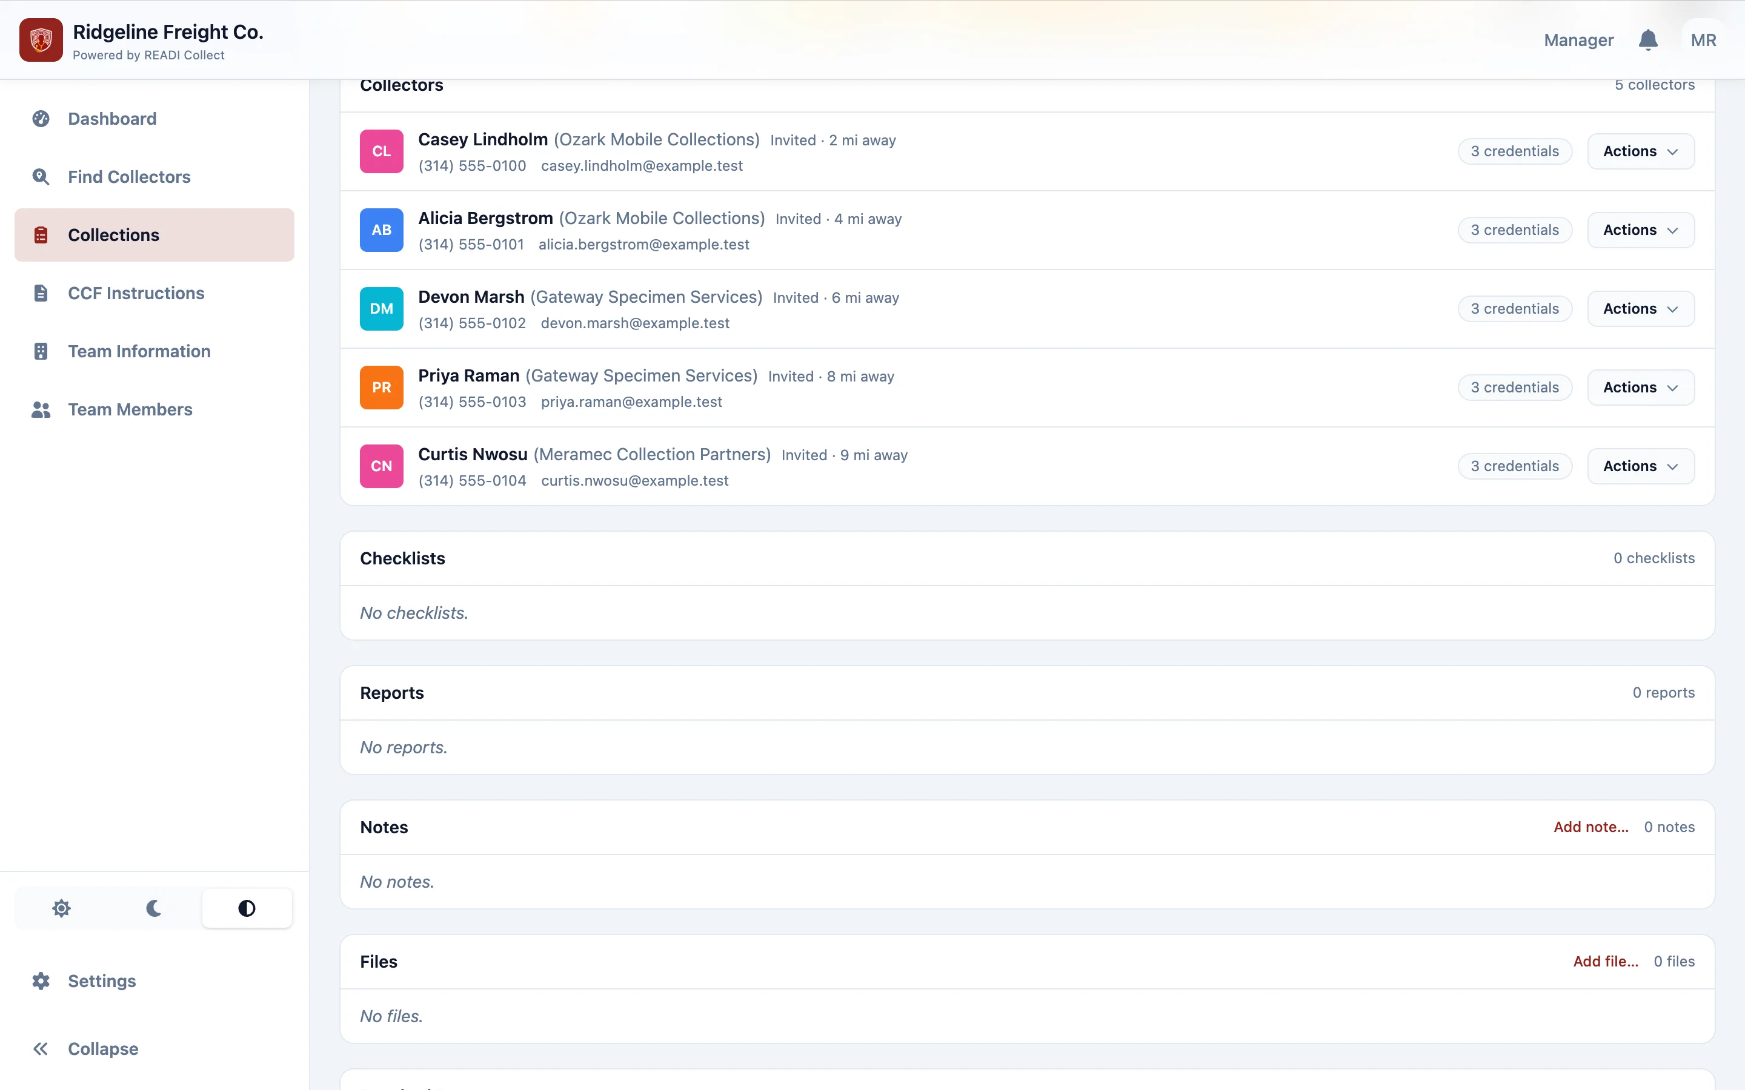Click the Team Members people icon
1745x1090 pixels.
(41, 409)
